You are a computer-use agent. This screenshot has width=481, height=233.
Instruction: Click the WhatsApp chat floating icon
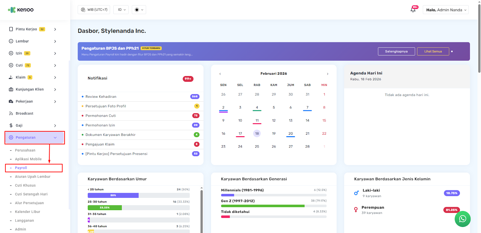point(462,219)
